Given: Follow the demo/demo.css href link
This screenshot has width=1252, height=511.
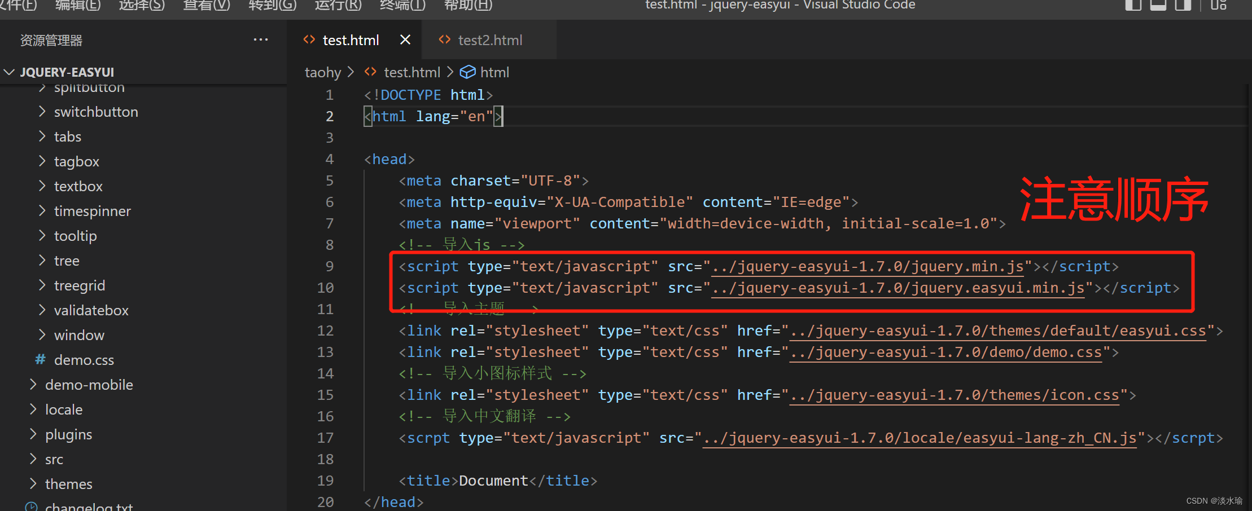Looking at the screenshot, I should click(945, 353).
